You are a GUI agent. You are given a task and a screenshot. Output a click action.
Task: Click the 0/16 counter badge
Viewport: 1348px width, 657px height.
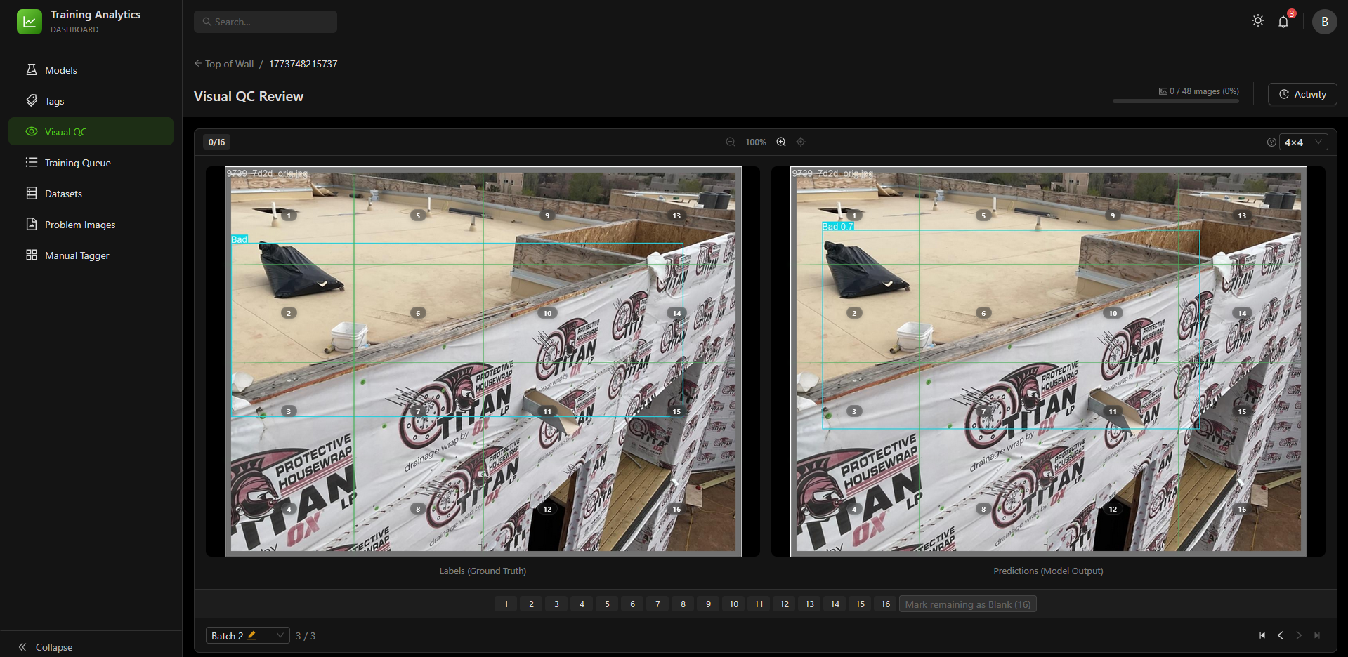(x=216, y=142)
